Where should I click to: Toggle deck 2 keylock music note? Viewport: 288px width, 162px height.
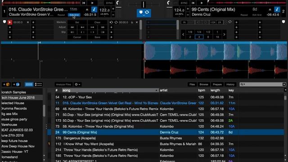[x=277, y=9]
